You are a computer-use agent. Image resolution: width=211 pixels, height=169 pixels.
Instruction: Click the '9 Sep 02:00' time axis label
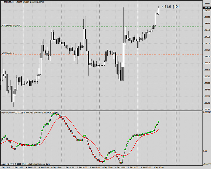coord(146,167)
